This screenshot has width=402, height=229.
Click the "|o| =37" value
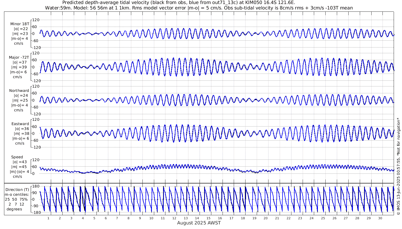[x=20, y=62]
